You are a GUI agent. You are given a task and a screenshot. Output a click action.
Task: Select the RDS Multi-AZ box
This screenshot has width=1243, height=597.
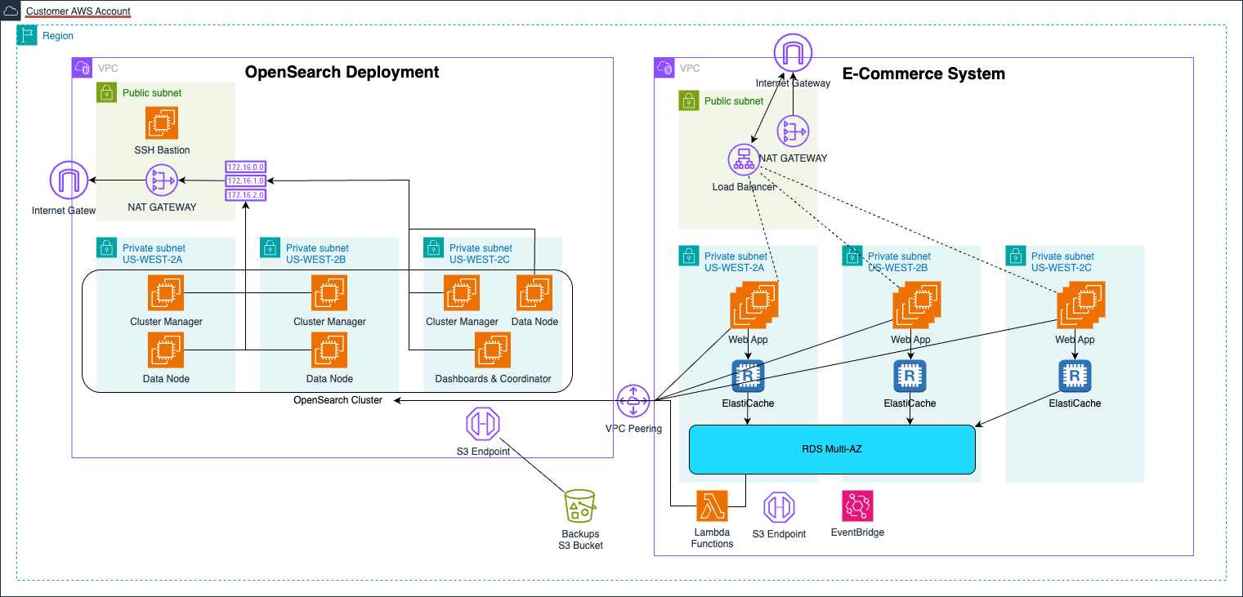[x=832, y=449]
